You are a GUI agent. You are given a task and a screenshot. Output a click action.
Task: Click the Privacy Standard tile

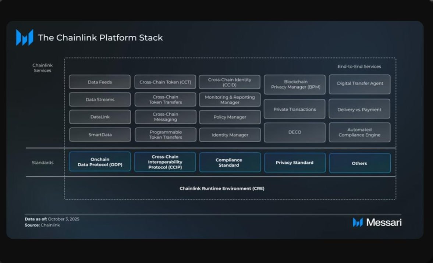coord(295,163)
